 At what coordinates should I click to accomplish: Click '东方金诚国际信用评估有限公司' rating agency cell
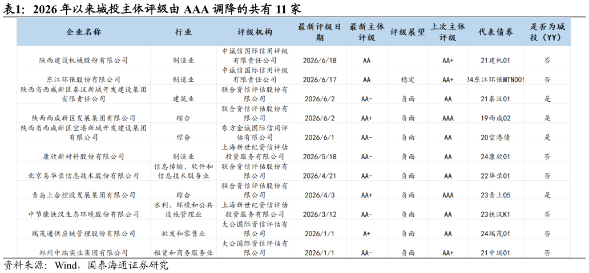click(x=255, y=133)
